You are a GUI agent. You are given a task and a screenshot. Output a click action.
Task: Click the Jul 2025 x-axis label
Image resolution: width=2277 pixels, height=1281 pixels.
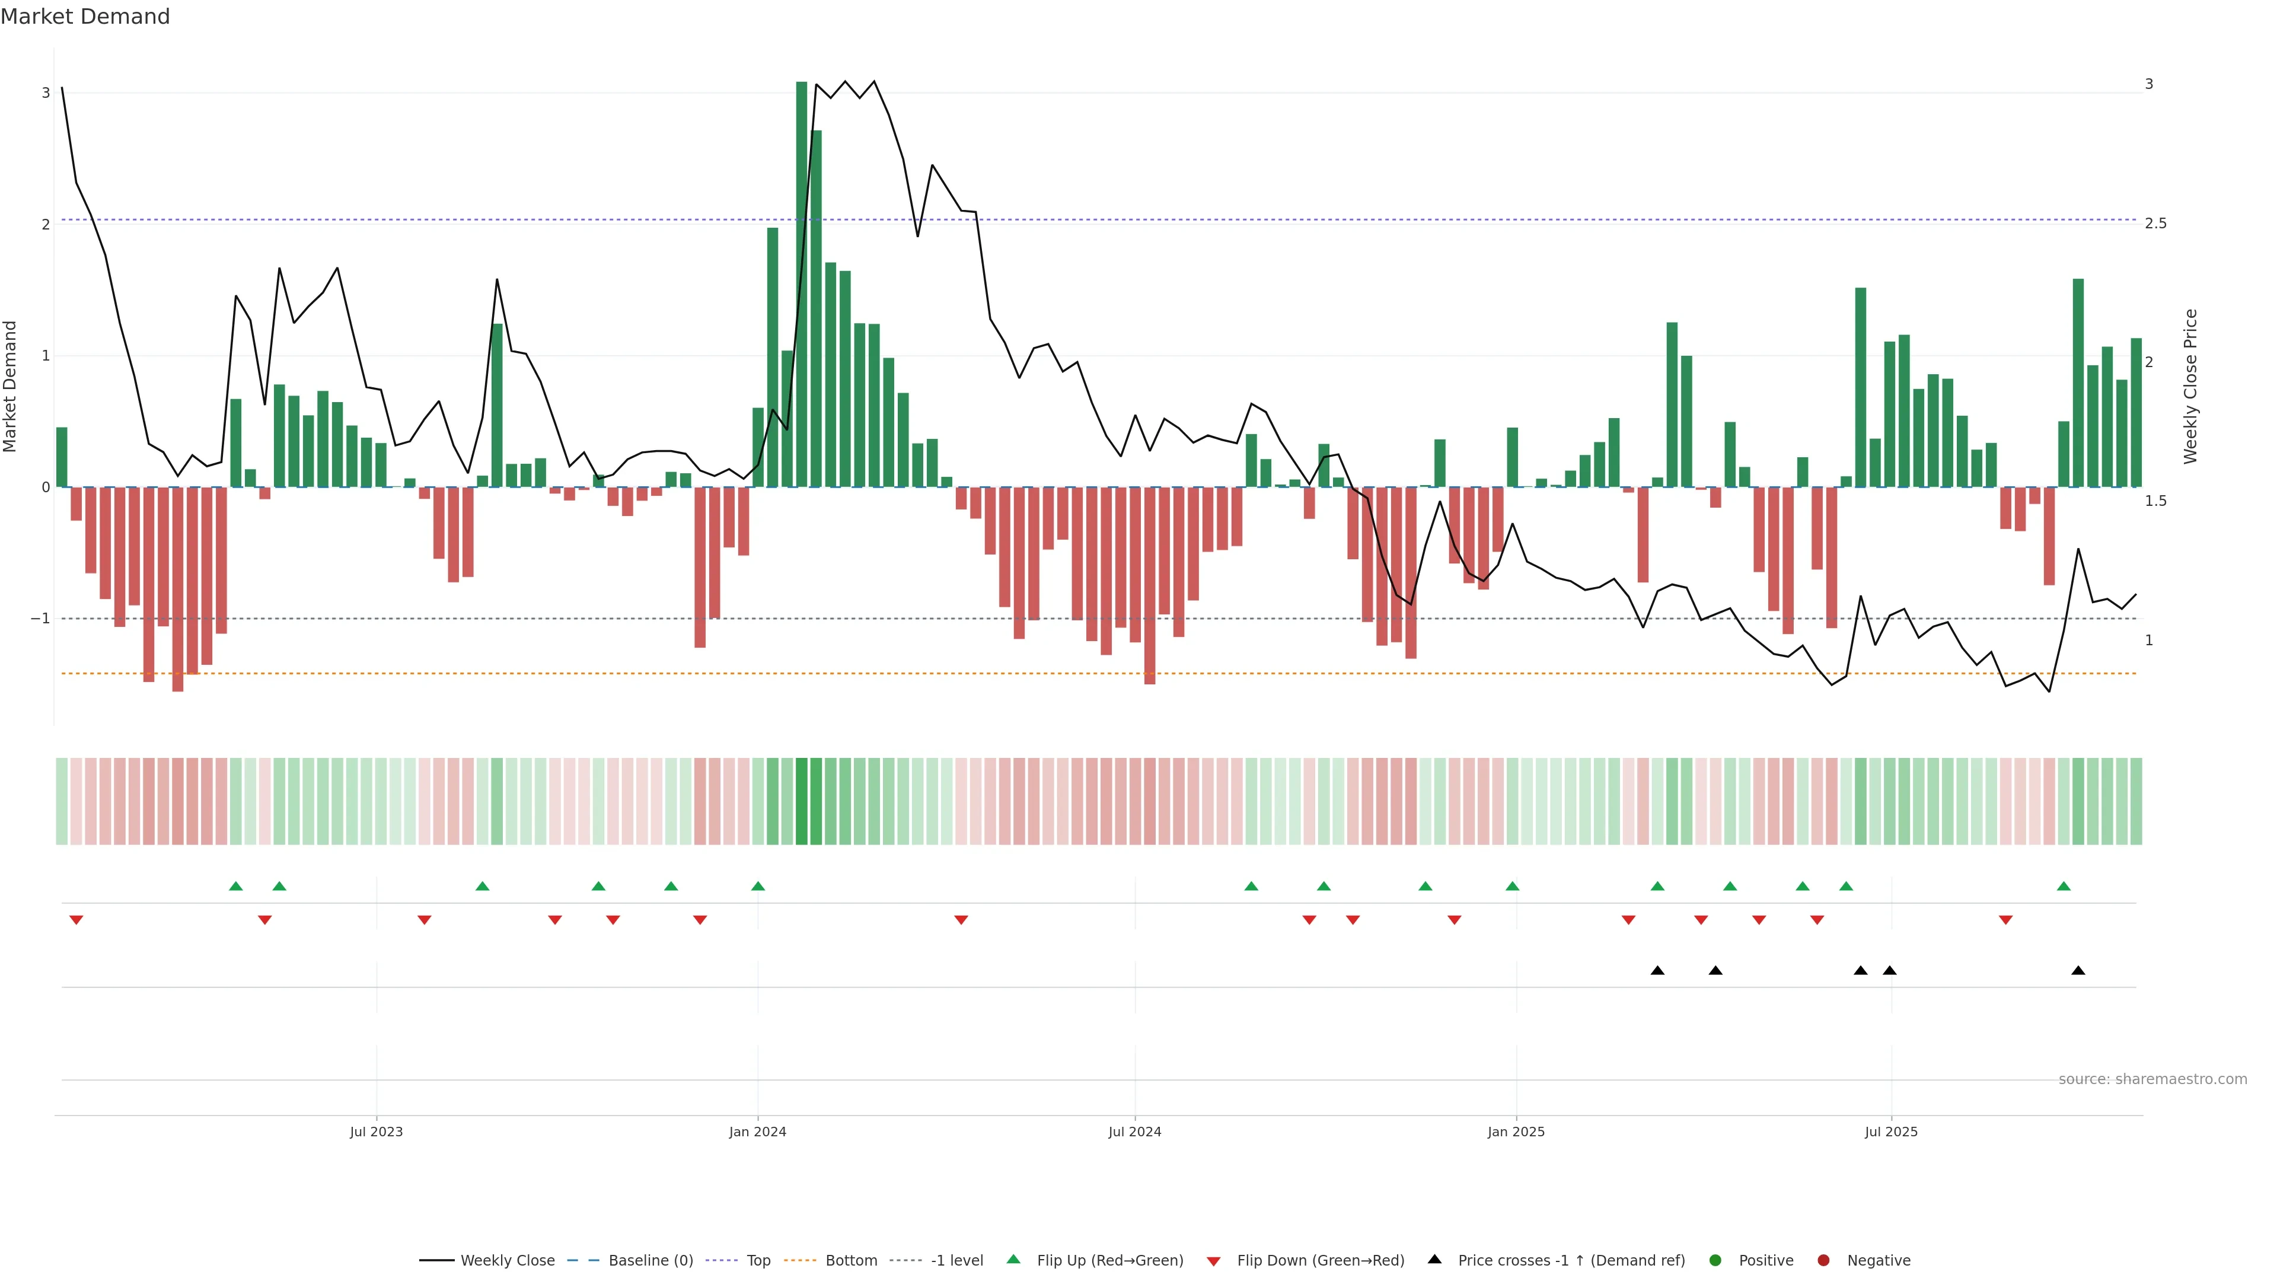1891,1132
